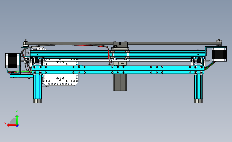The image size is (232, 142).
Task: Click the blue Z axis dot of triad
Action: point(17,125)
